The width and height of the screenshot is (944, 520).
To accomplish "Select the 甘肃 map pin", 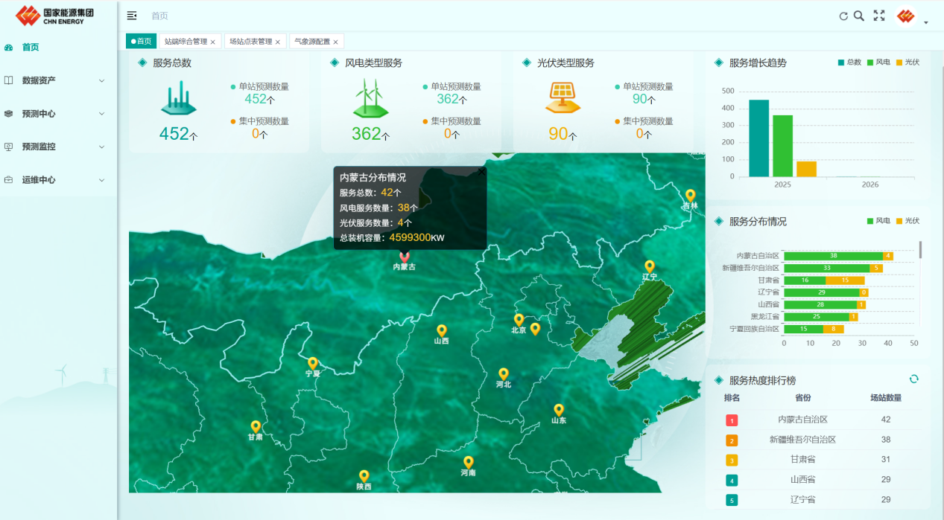I will tap(256, 426).
